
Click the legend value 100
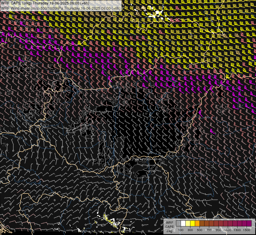tap(181, 230)
